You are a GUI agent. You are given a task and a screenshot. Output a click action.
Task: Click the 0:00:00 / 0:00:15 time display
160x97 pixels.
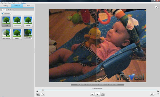(97, 88)
